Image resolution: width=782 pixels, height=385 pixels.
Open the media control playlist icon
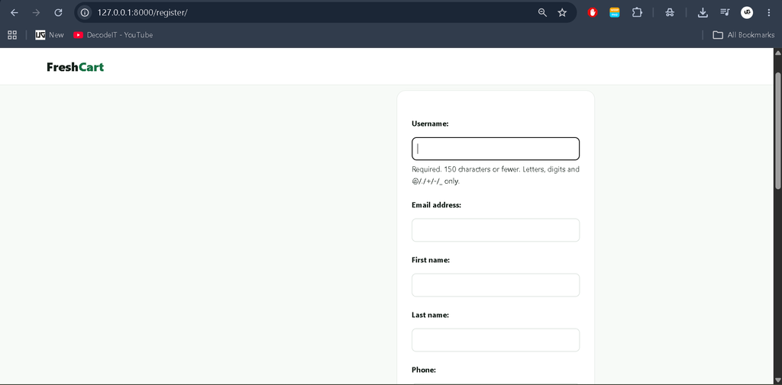[x=725, y=12]
